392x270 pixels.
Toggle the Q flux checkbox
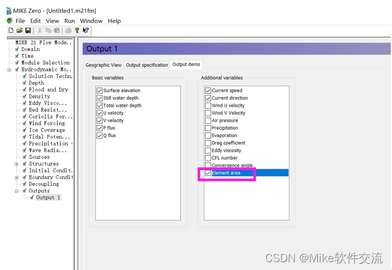tap(100, 135)
